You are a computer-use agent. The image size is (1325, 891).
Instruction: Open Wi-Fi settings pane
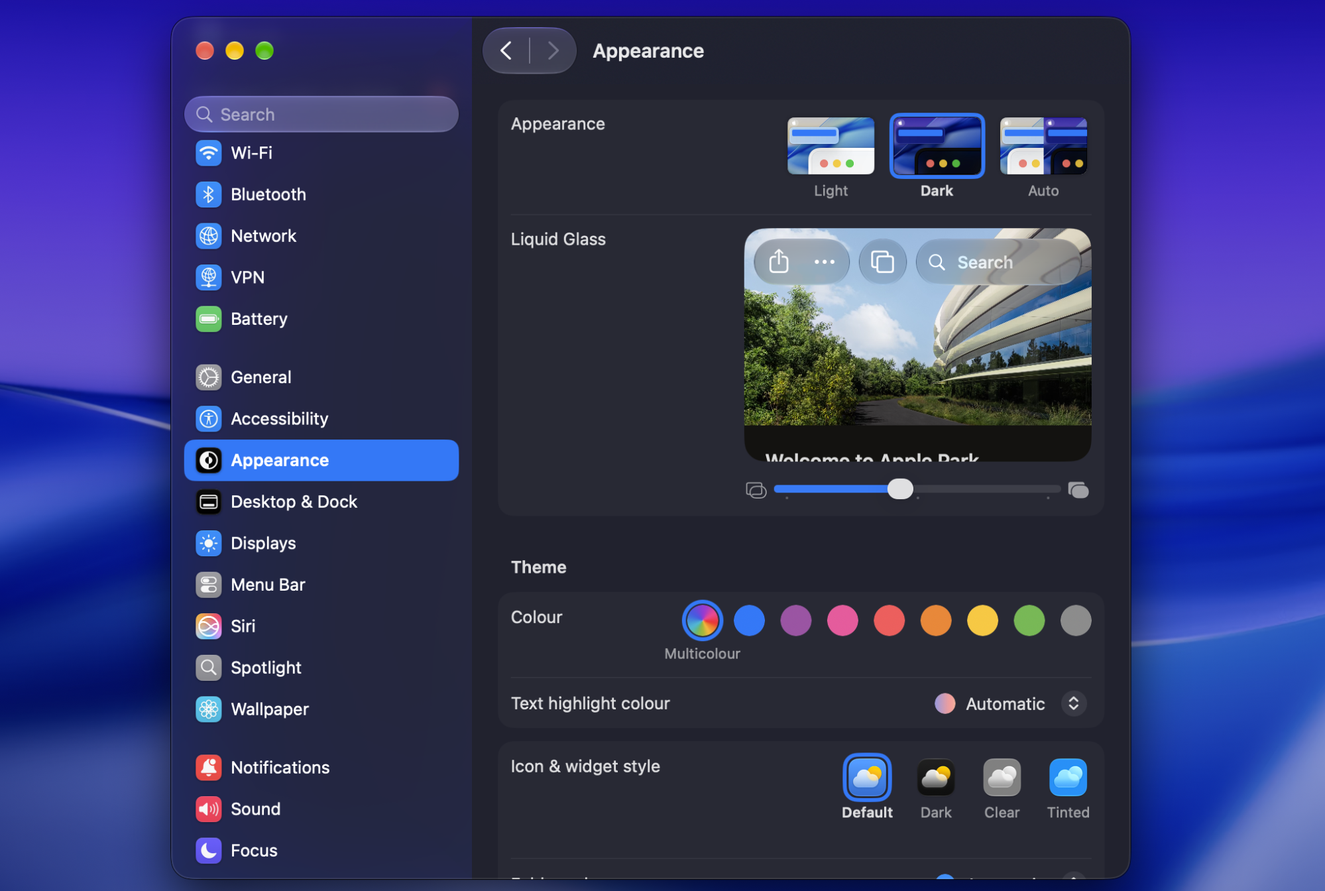321,153
